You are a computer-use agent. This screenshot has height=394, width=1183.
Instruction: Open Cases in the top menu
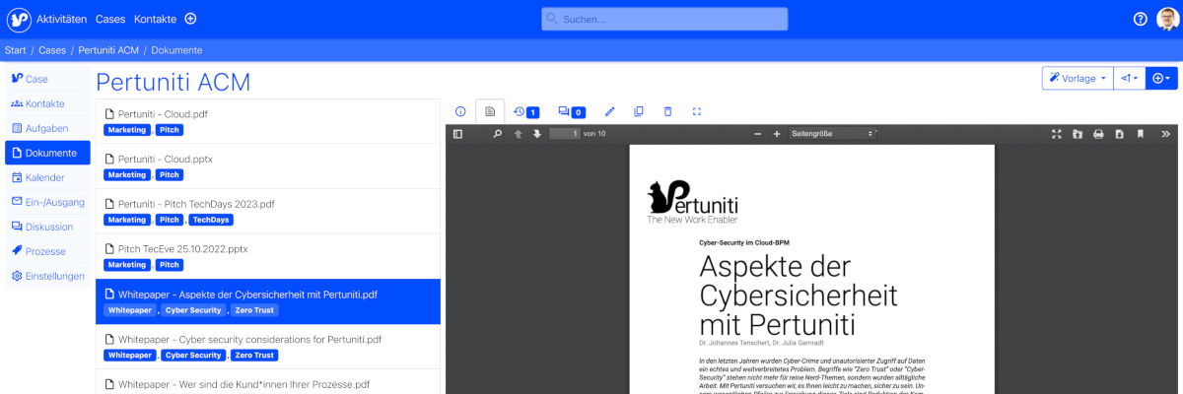110,19
